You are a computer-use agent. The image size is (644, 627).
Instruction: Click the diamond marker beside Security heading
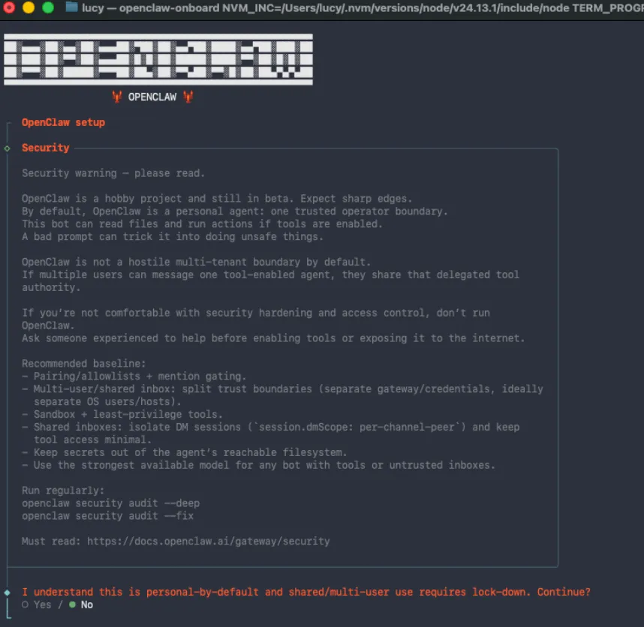8,148
